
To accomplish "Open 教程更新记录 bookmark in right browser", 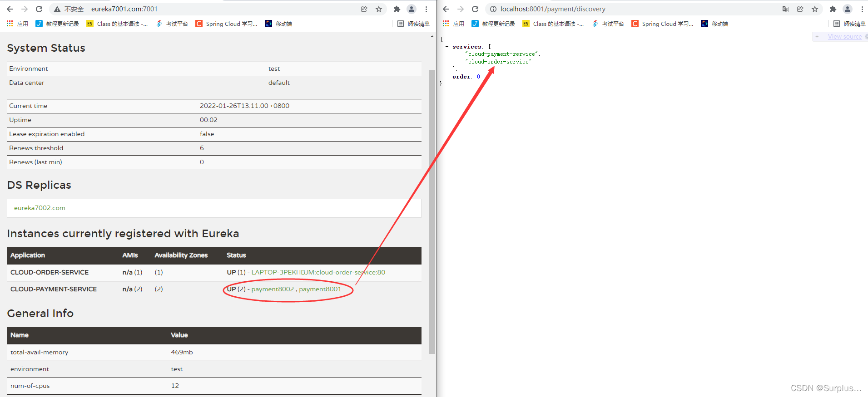I will [x=493, y=24].
